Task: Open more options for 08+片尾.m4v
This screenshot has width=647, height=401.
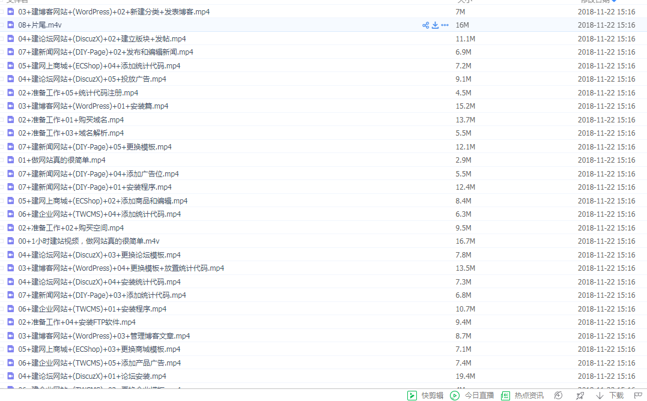Action: point(445,25)
